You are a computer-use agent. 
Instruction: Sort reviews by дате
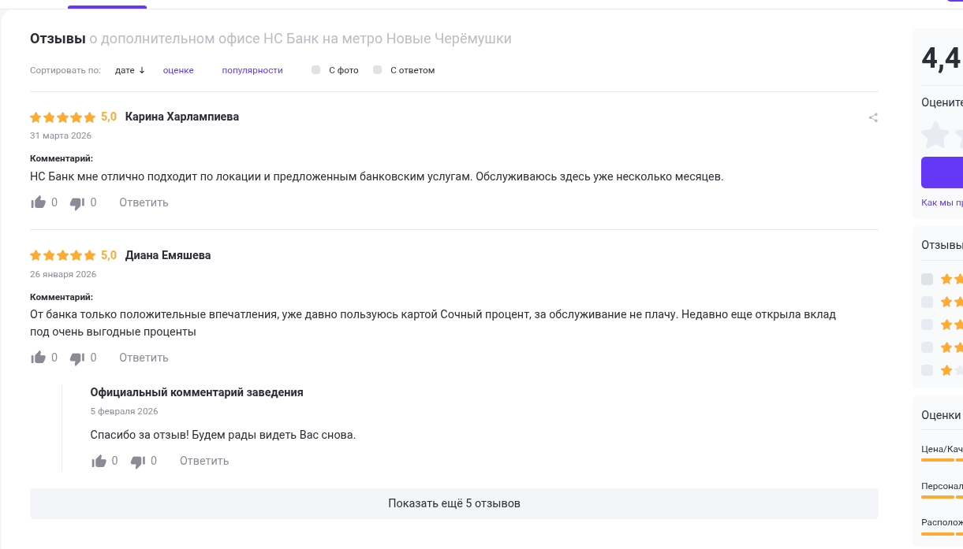pyautogui.click(x=130, y=70)
